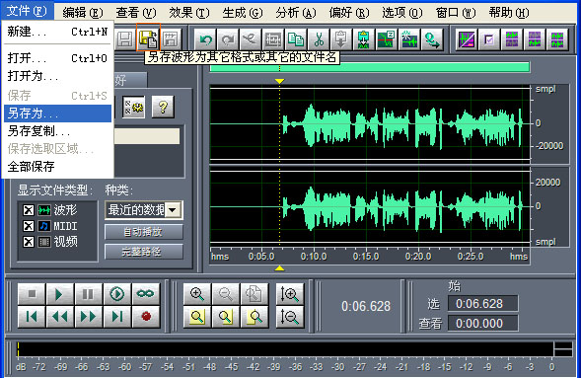Click the purple frequency analysis icon
Viewport: 581px width, 378px height.
(467, 38)
